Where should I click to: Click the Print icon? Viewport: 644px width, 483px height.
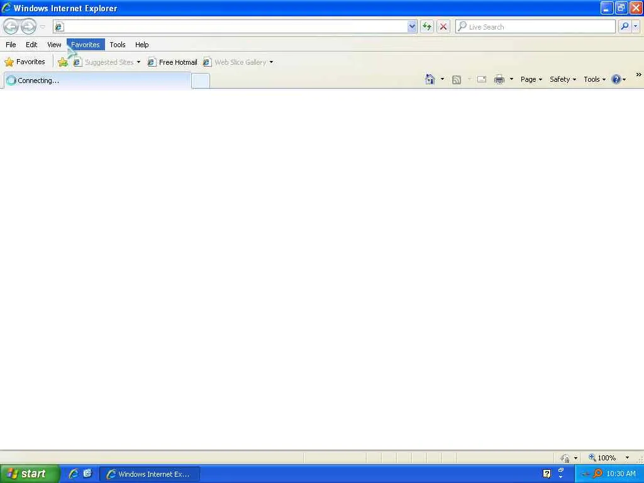(x=499, y=79)
